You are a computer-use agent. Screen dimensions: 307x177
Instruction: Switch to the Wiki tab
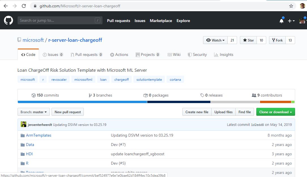174,55
